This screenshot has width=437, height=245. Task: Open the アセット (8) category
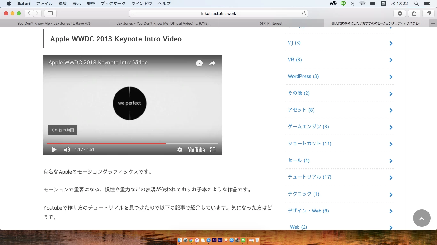tap(301, 110)
